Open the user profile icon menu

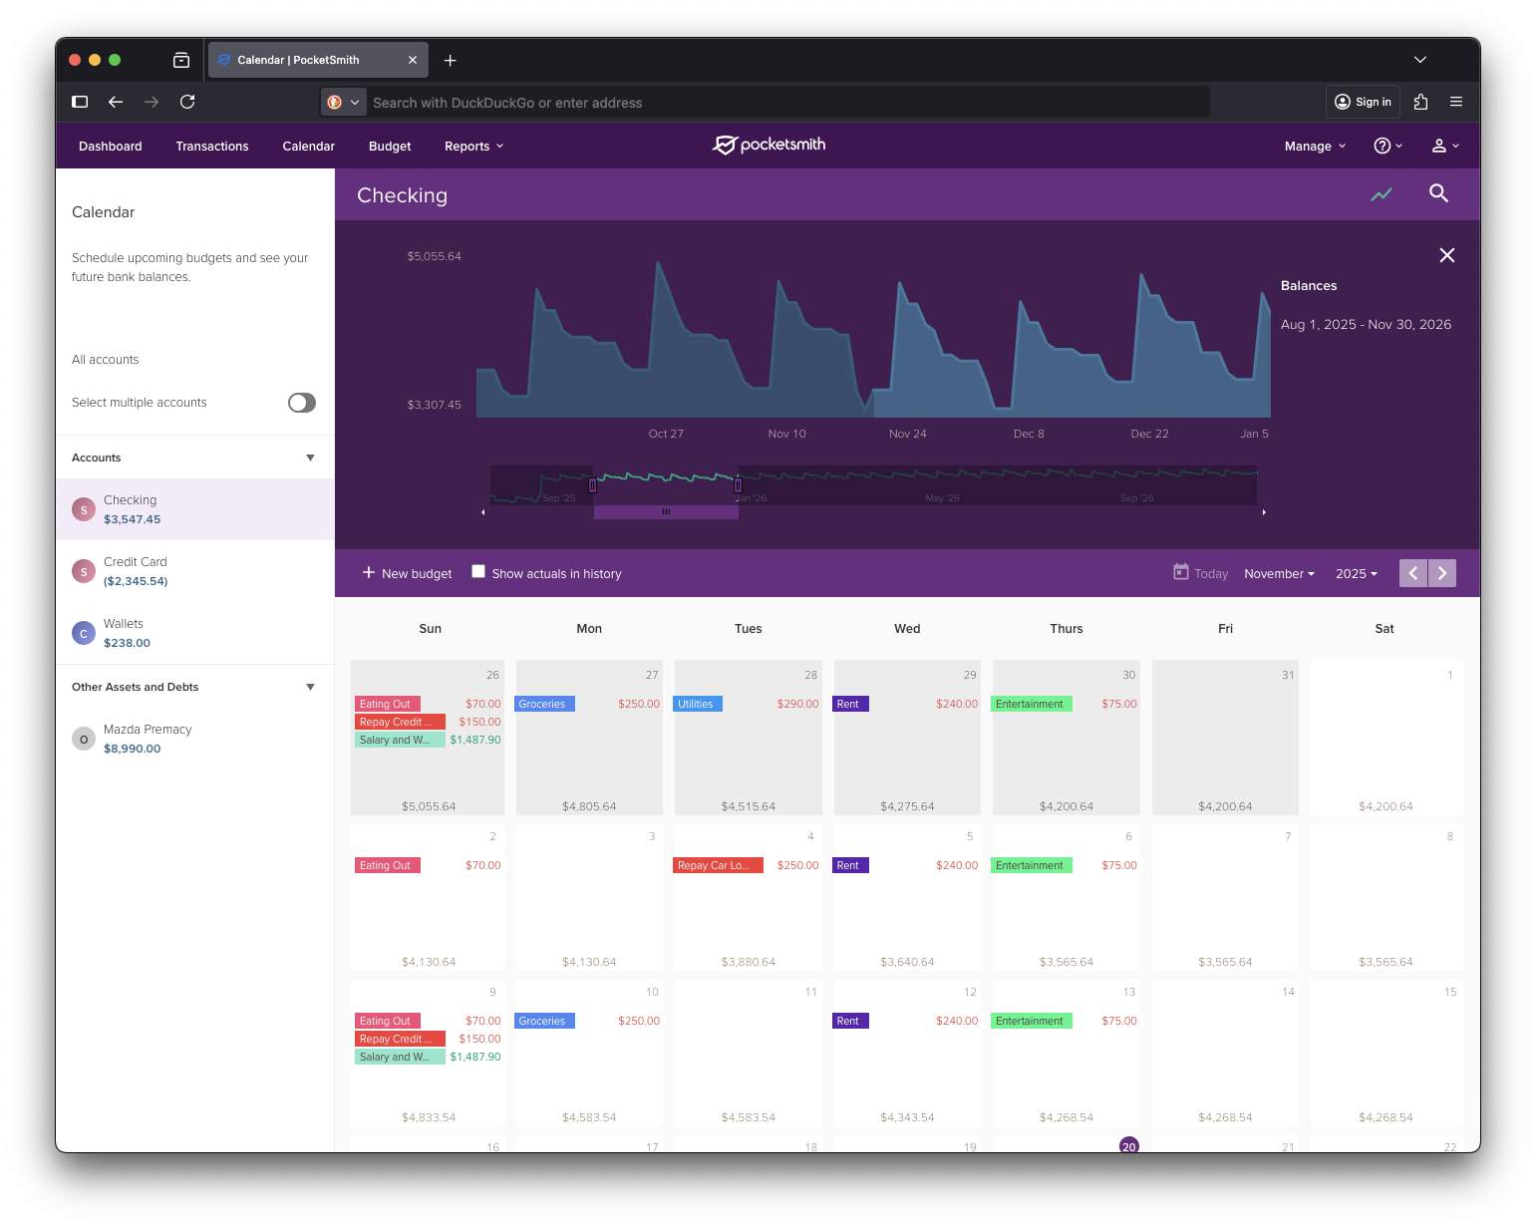pyautogui.click(x=1444, y=146)
